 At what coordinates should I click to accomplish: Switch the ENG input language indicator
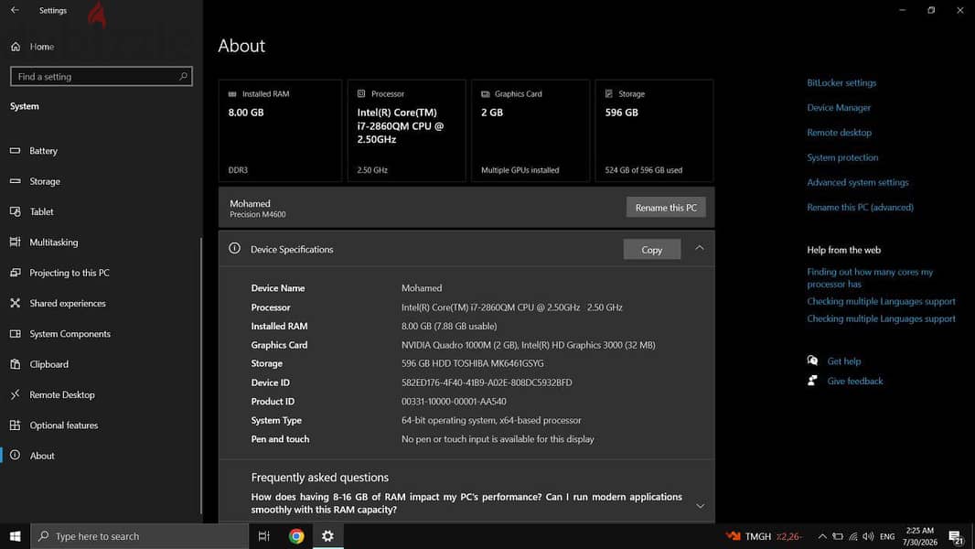pyautogui.click(x=887, y=536)
